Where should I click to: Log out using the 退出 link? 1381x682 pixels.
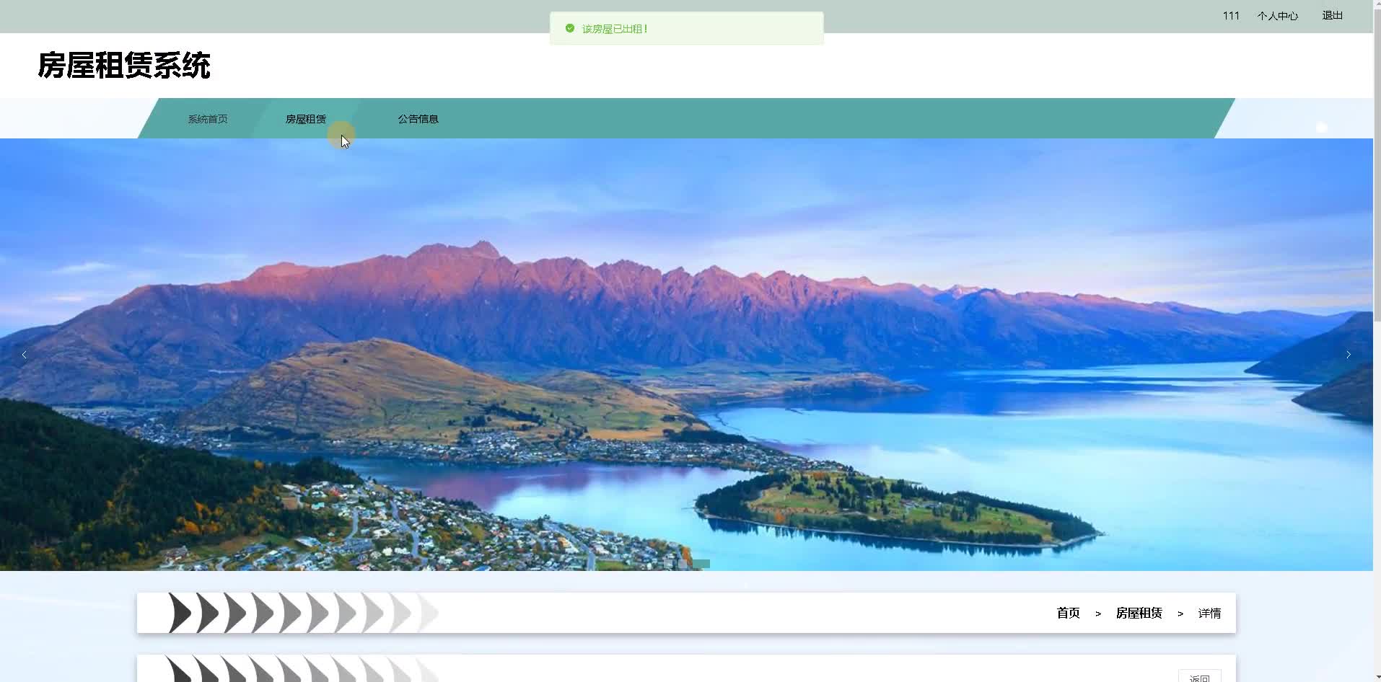(1332, 16)
